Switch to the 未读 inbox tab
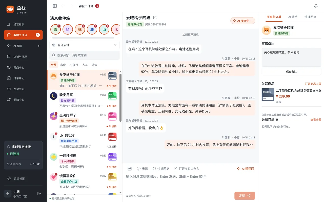The image size is (324, 202). point(63,65)
